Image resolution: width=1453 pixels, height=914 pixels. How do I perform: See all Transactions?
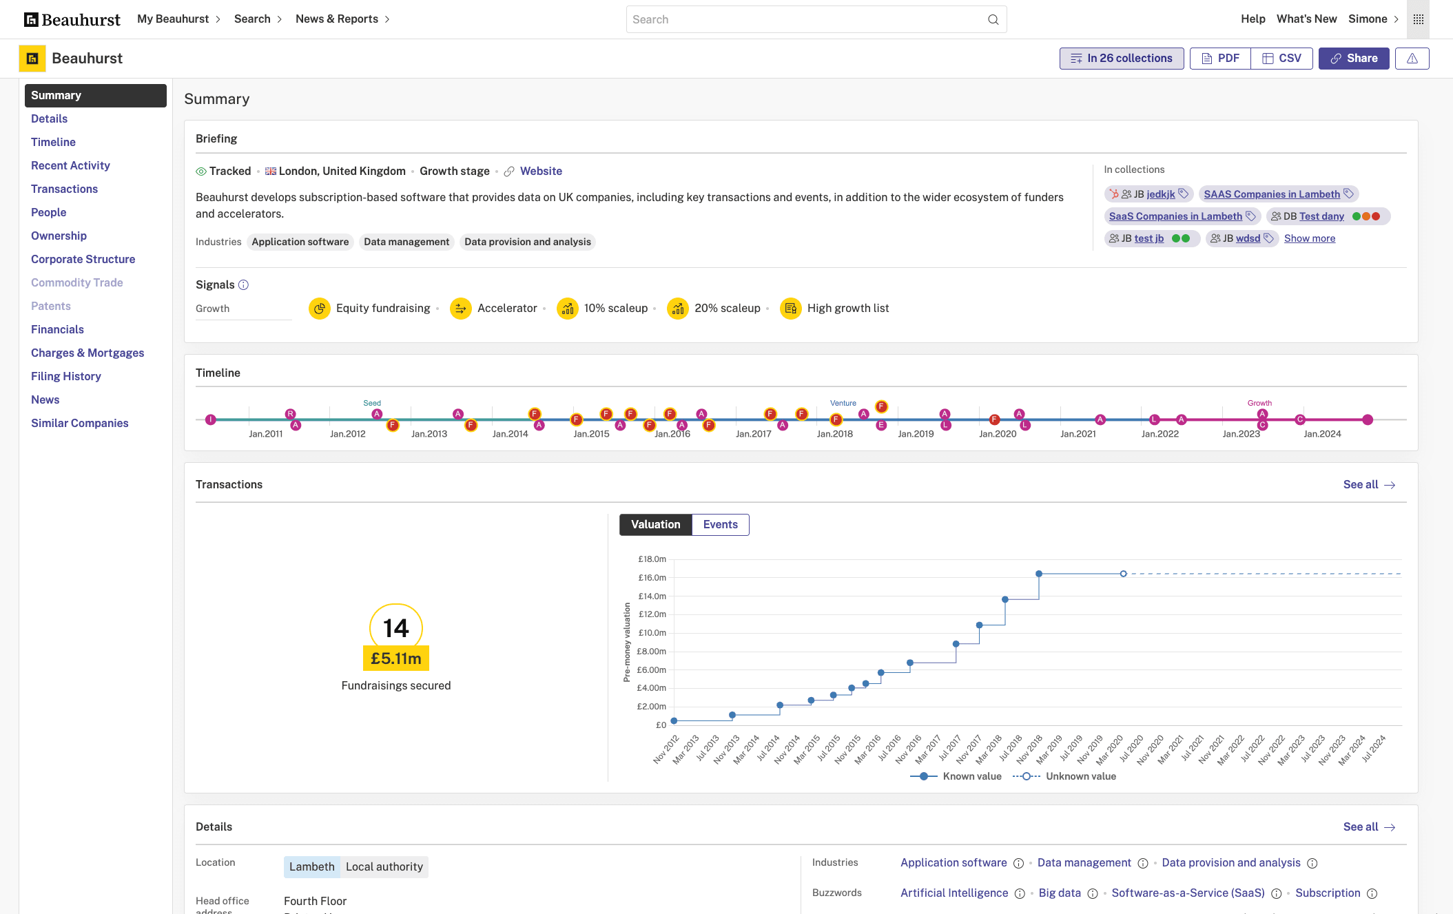1369,485
